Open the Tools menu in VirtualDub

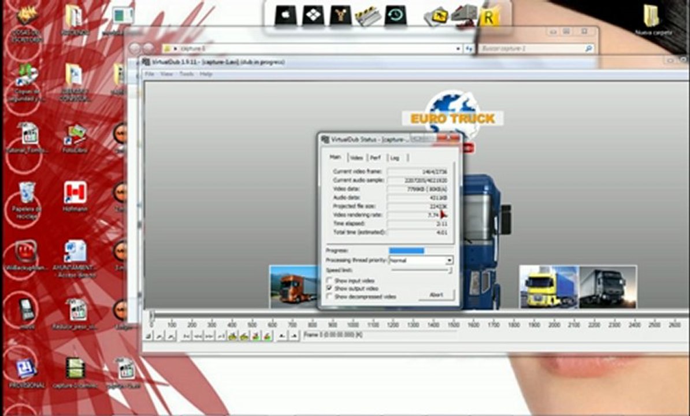(186, 74)
